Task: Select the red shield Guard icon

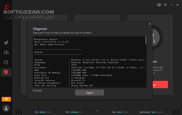Action: [6, 72]
